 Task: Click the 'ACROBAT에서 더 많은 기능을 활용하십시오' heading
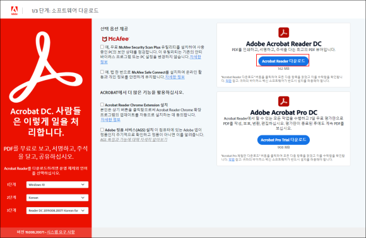142,93
